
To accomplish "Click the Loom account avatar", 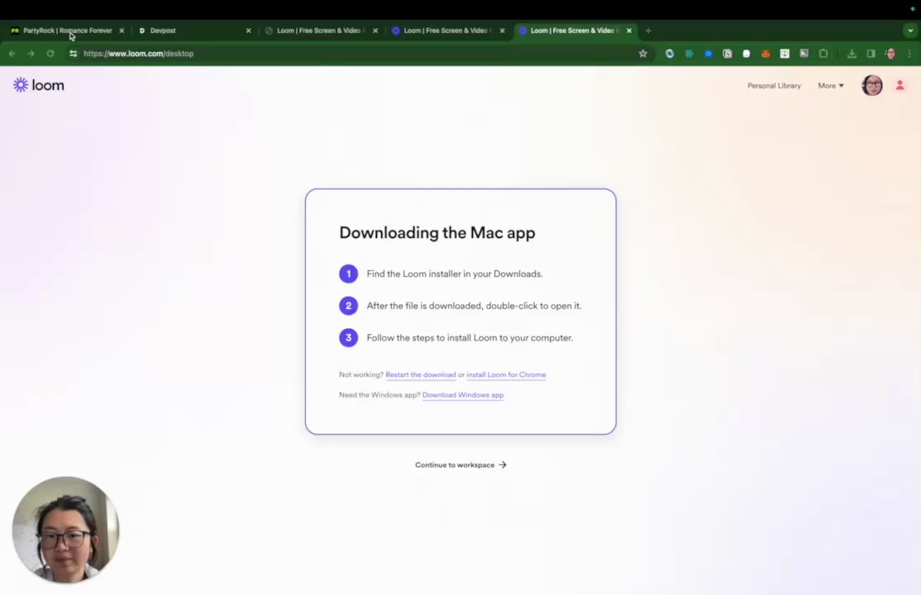I will coord(872,85).
